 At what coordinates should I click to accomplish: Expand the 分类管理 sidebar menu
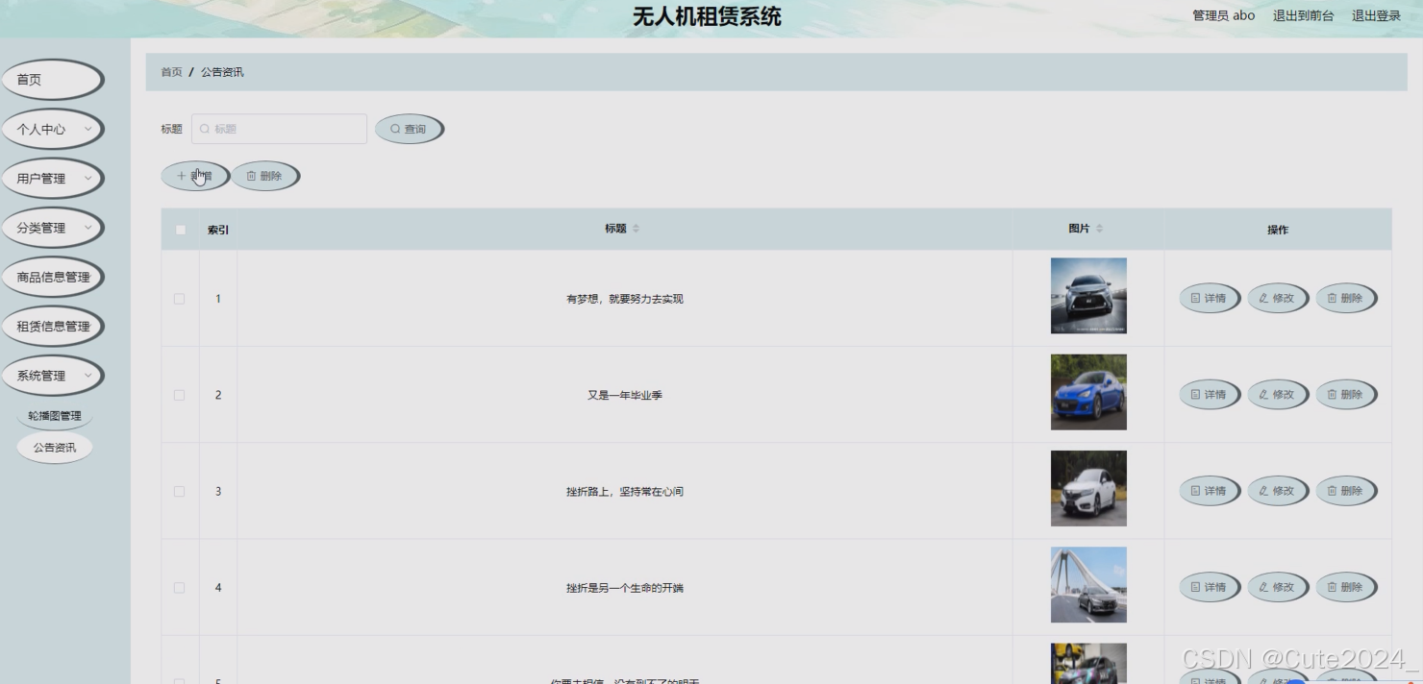tap(52, 228)
